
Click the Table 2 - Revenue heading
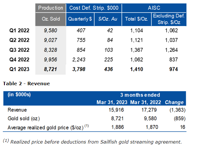[26, 84]
